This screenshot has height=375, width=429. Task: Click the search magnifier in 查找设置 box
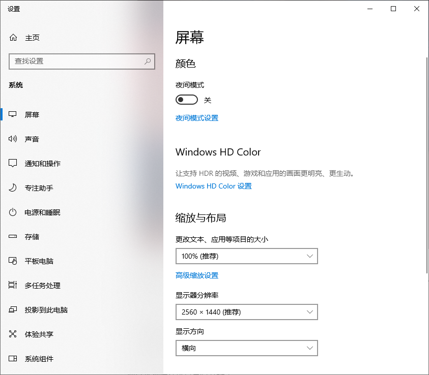(x=147, y=61)
